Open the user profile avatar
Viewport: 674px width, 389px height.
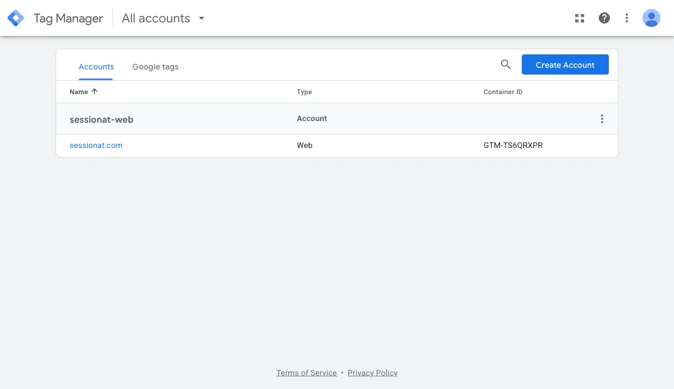coord(652,18)
